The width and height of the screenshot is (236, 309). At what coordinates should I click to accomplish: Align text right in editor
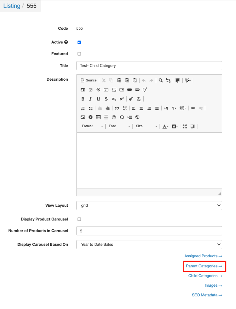(x=149, y=108)
